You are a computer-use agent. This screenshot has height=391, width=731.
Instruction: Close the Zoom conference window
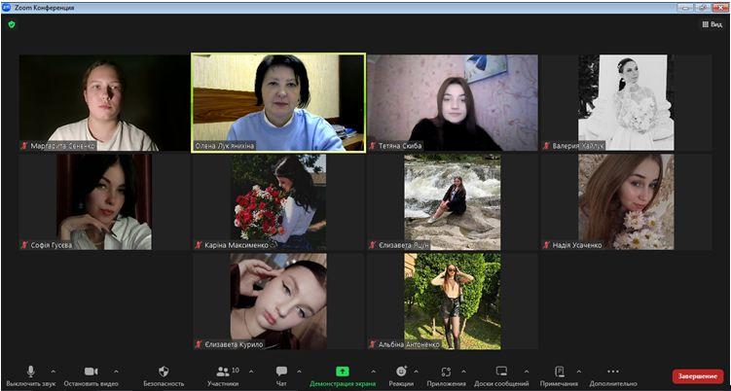[x=720, y=8]
